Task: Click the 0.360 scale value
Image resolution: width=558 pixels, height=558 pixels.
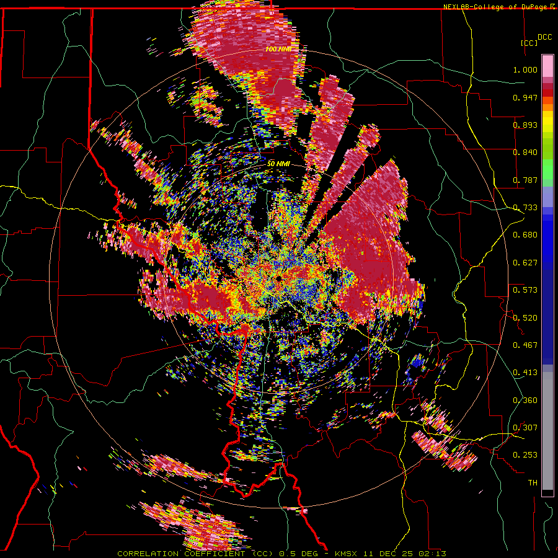Action: pyautogui.click(x=525, y=401)
